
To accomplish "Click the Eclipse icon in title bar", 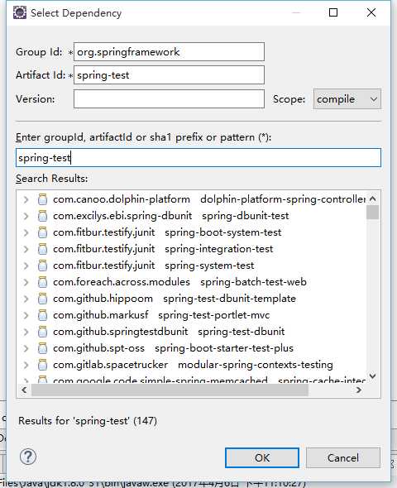I will [x=20, y=12].
